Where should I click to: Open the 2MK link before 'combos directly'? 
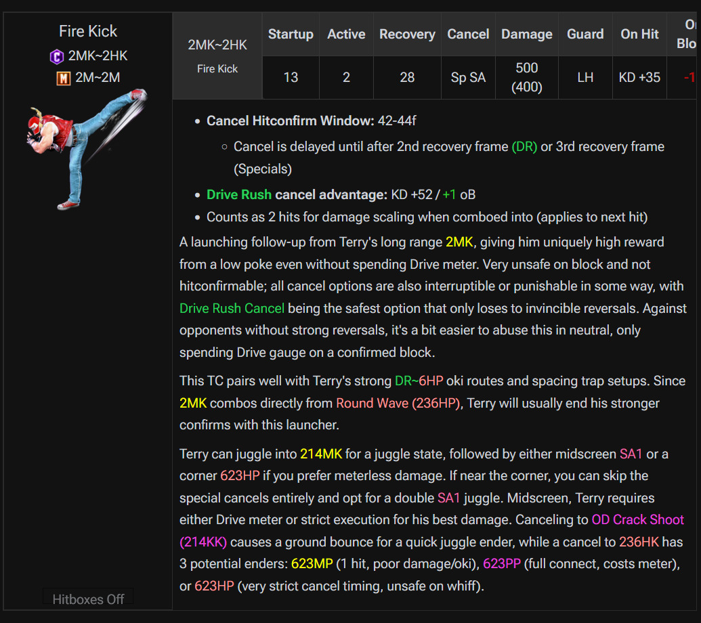192,403
